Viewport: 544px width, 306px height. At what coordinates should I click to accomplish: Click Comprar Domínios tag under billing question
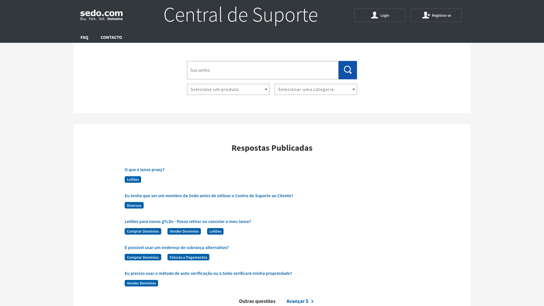click(x=143, y=257)
